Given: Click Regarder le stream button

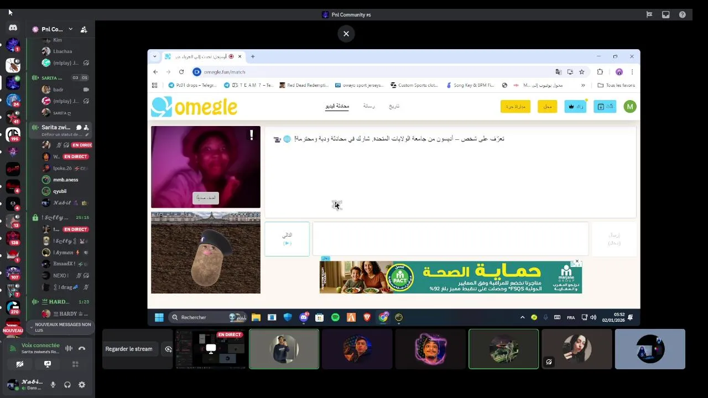Looking at the screenshot, I should click(x=129, y=349).
